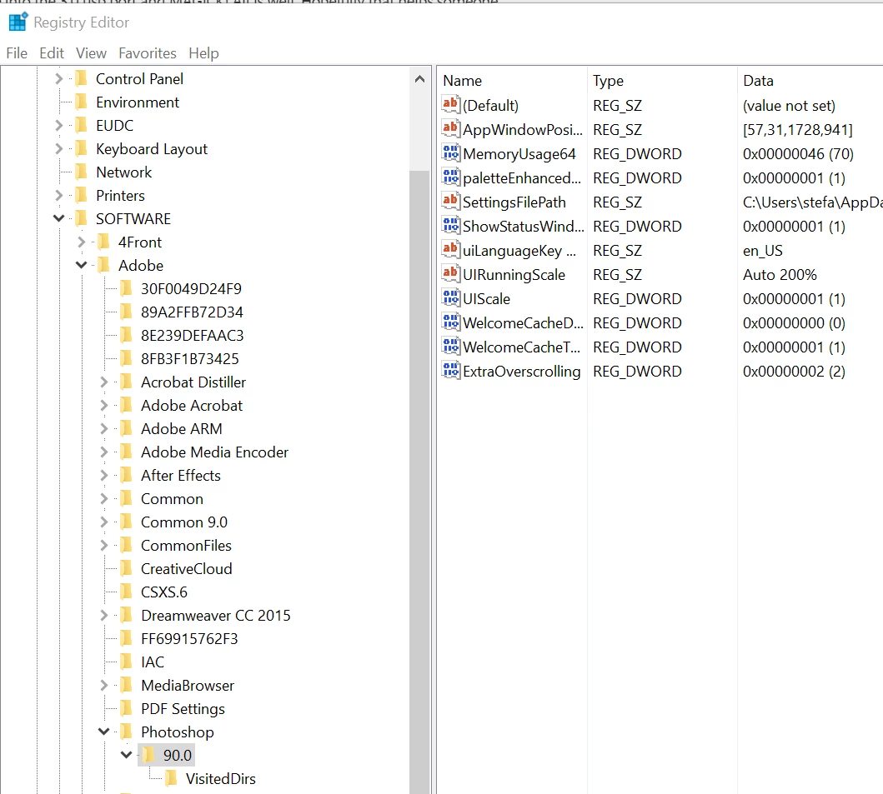883x794 pixels.
Task: Click the DWORD icon of WelcomeCacheD... value
Action: coord(451,322)
